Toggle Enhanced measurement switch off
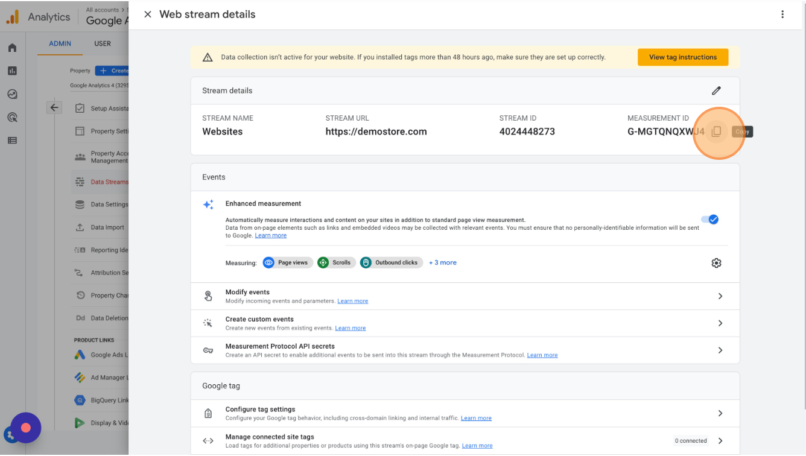This screenshot has height=456, width=806. 709,220
